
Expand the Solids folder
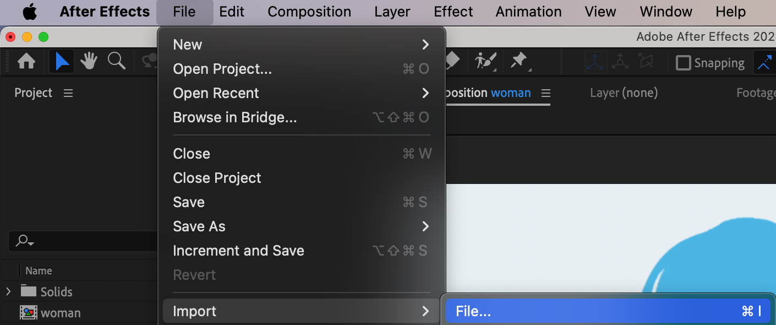tap(8, 291)
